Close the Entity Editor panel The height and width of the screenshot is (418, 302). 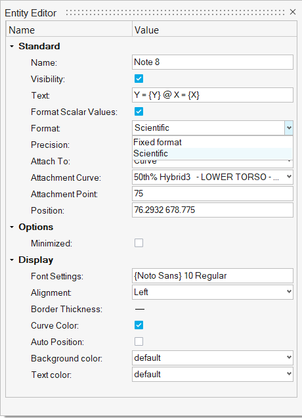tap(293, 12)
